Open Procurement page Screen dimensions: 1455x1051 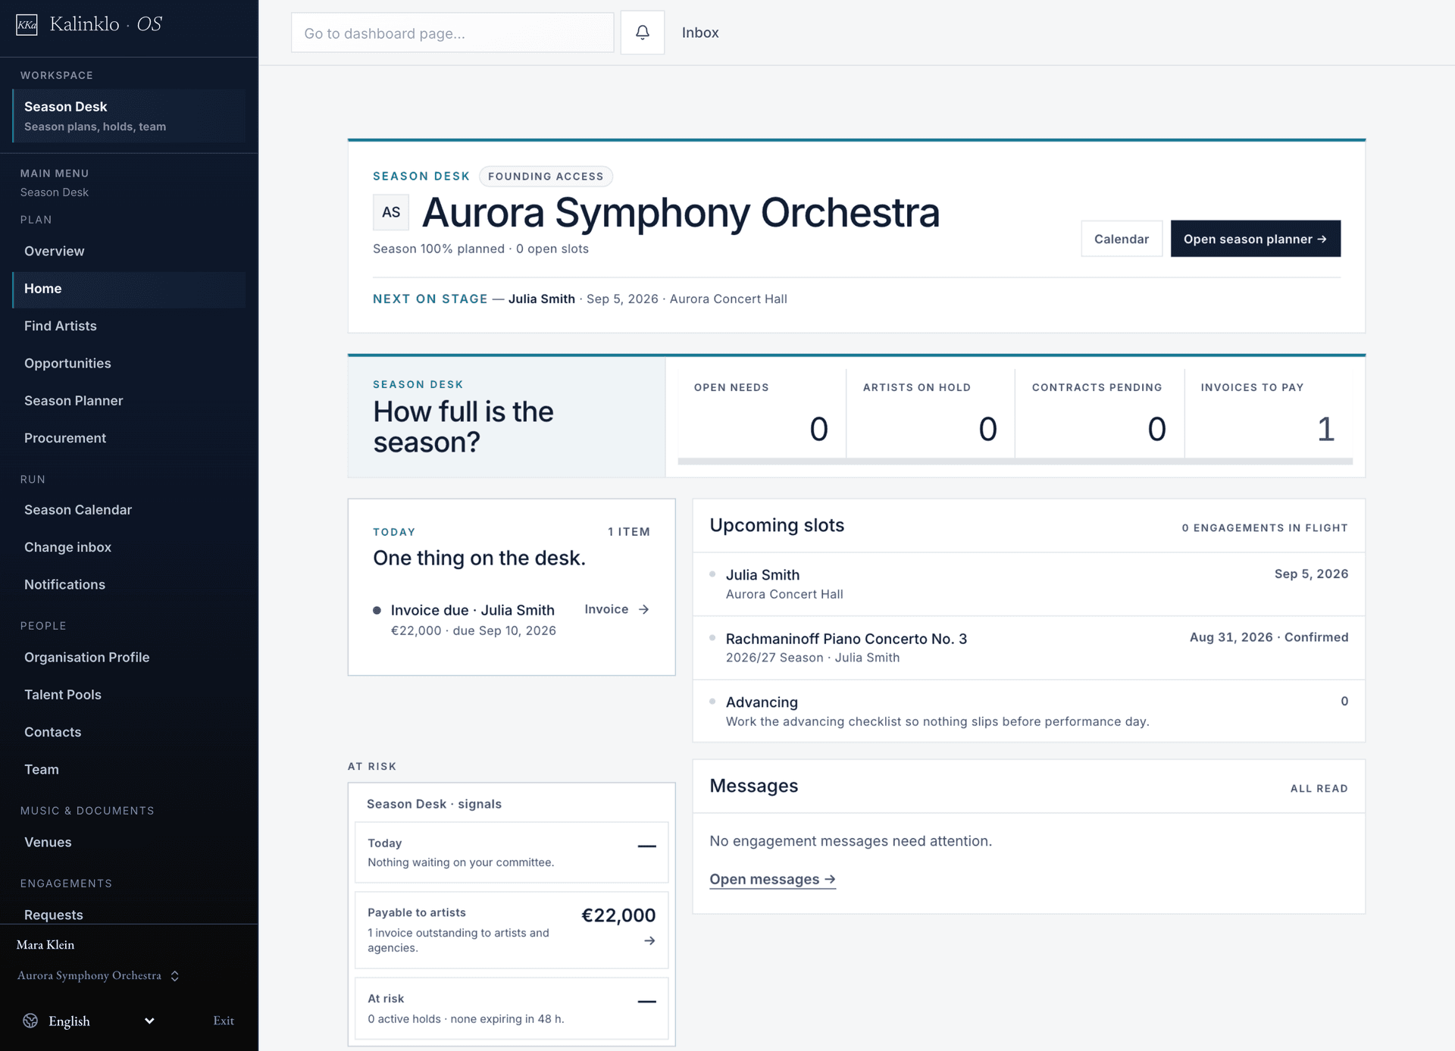pos(129,438)
